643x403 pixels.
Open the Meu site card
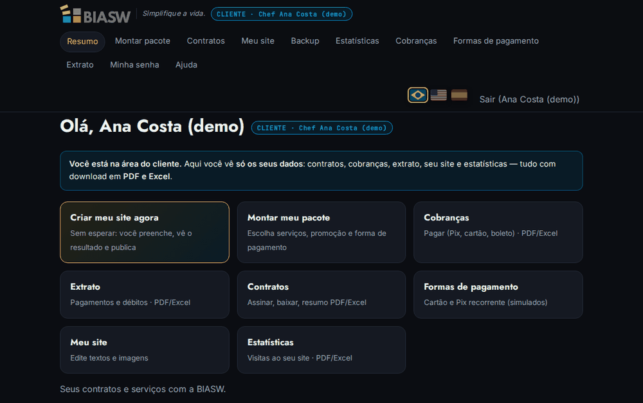[144, 350]
